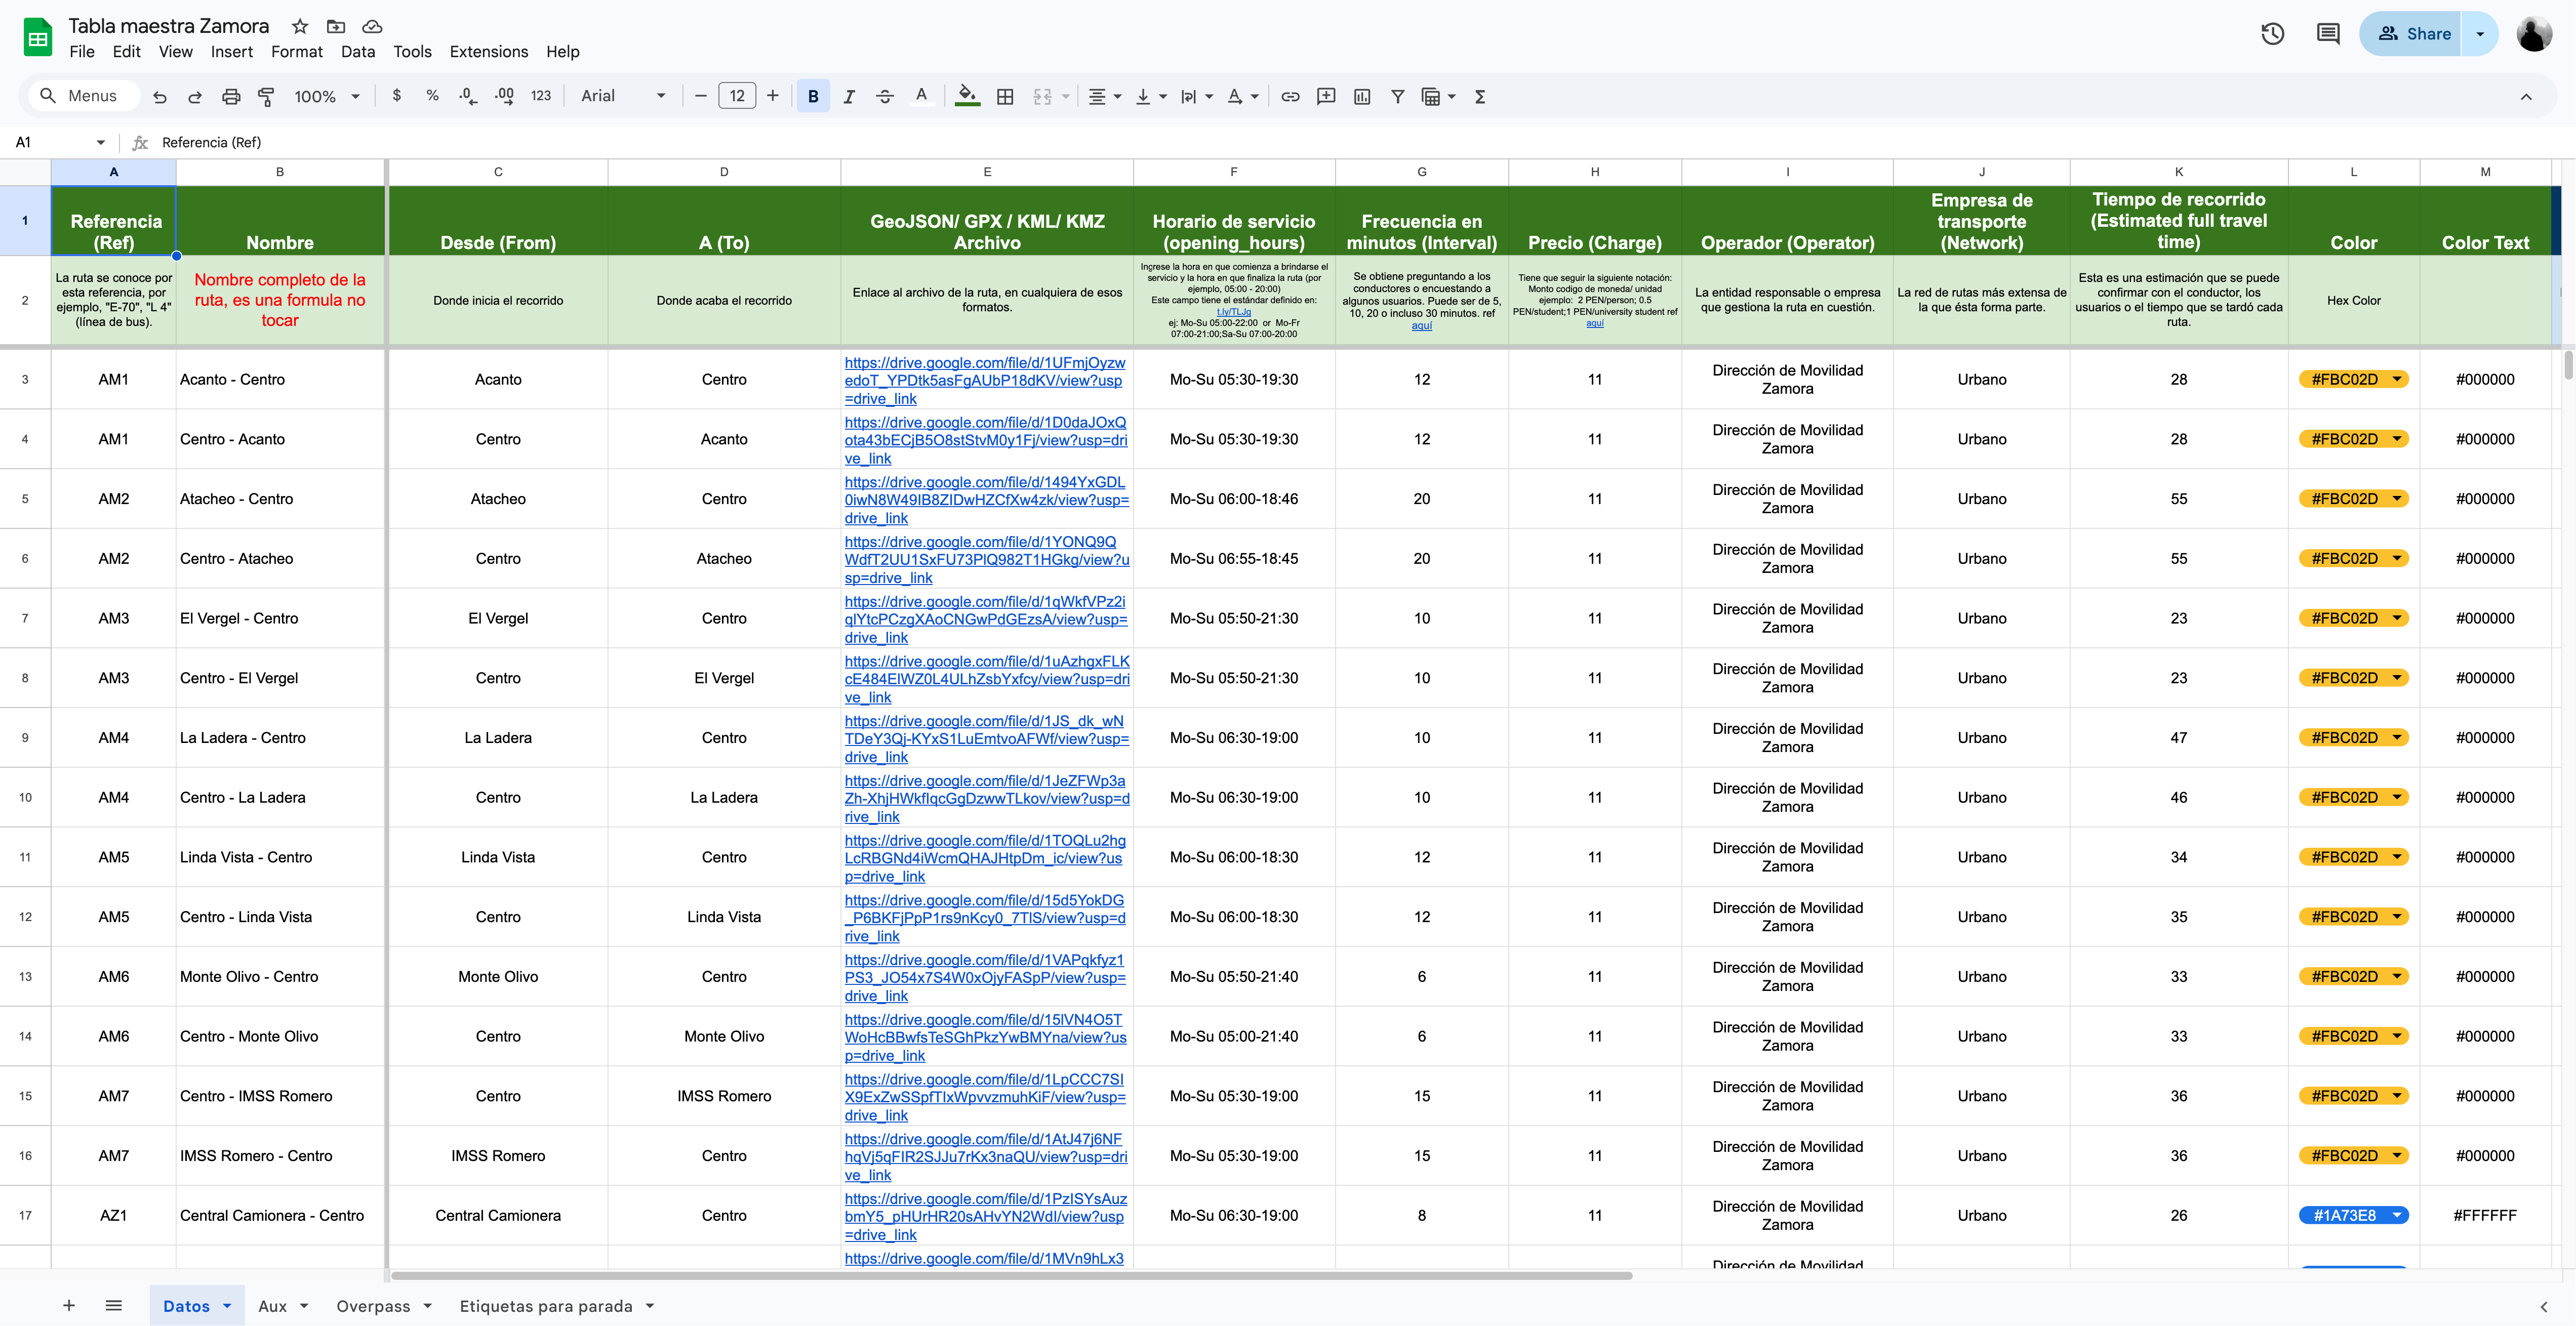Insert a chart using the toolbar icon
The width and height of the screenshot is (2576, 1326).
click(x=1362, y=96)
